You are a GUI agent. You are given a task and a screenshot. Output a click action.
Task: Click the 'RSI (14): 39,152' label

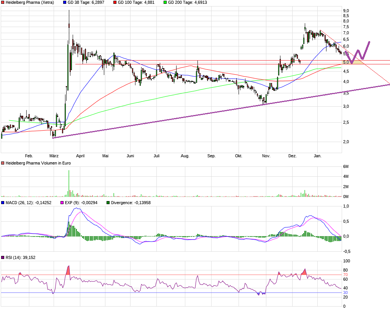point(21,257)
